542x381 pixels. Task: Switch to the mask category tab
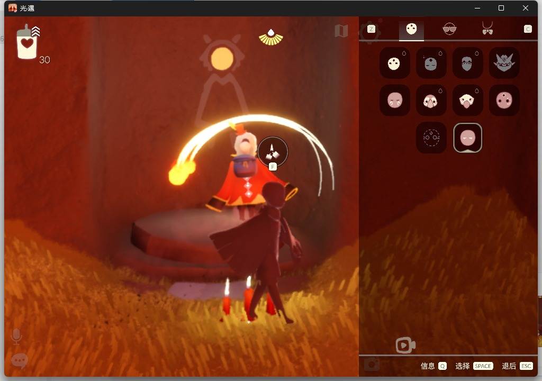[x=411, y=30]
